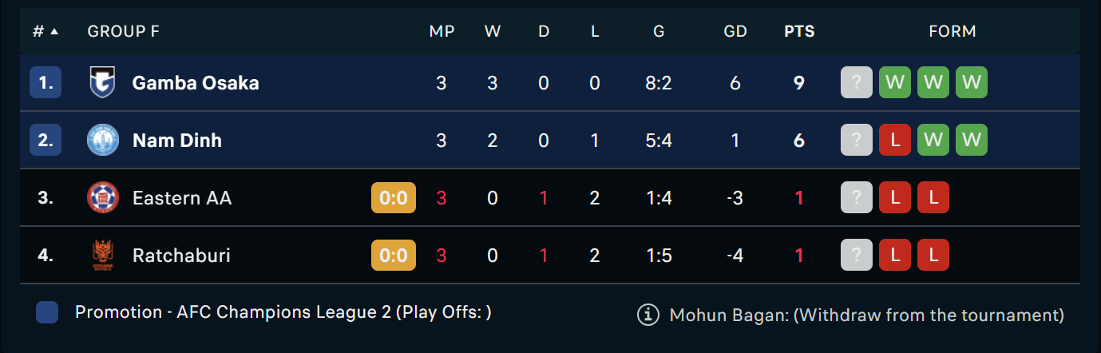This screenshot has height=353, width=1101.
Task: Click Gamba Osaka's rank 1 position badge
Action: (46, 83)
